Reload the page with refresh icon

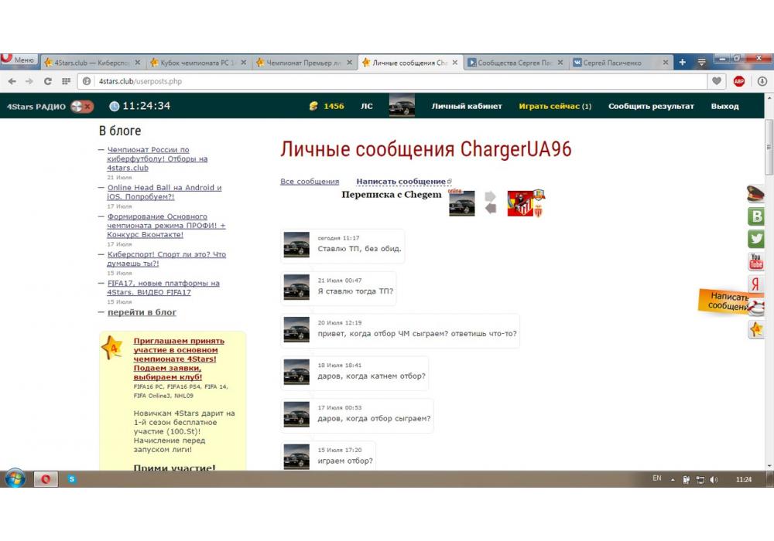click(48, 81)
